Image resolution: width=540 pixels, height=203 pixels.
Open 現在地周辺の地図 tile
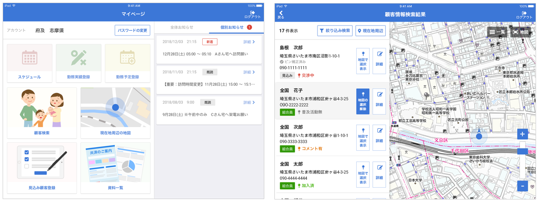pyautogui.click(x=115, y=113)
